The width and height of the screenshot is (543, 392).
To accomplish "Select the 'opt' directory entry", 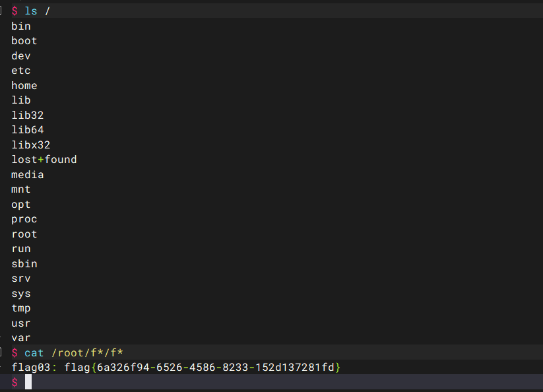I will pyautogui.click(x=20, y=205).
